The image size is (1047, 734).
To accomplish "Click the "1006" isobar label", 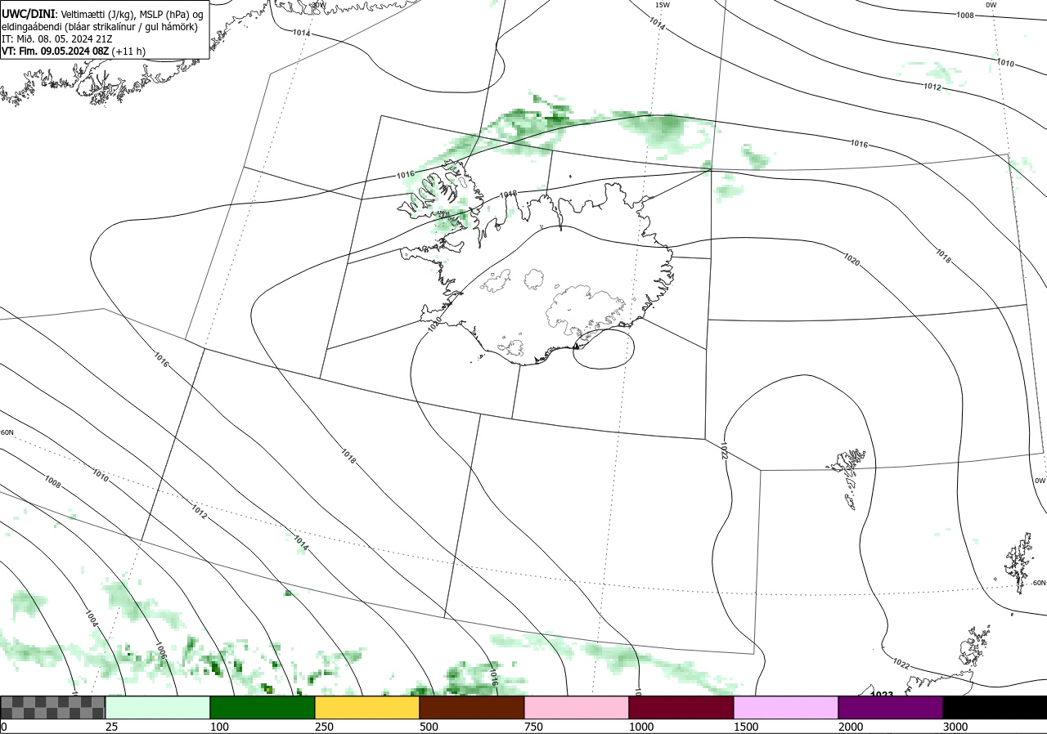I will coord(160,651).
